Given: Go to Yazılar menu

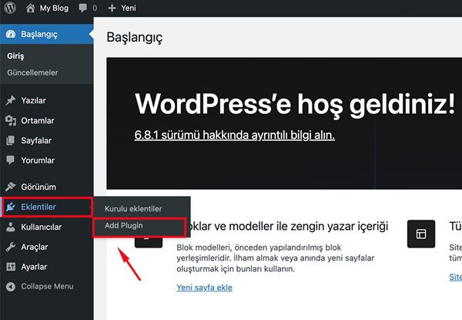Looking at the screenshot, I should tap(47, 100).
